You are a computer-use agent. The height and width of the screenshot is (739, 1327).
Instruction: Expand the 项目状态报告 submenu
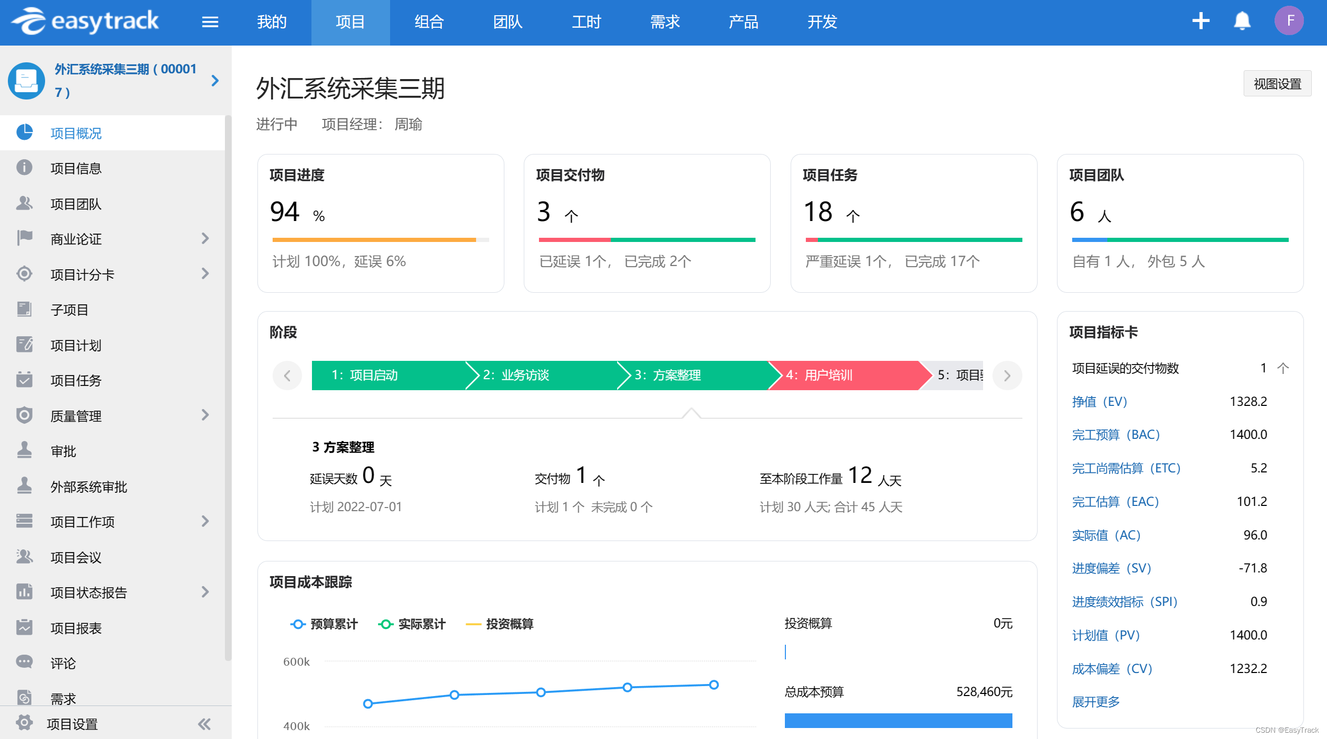pyautogui.click(x=205, y=592)
